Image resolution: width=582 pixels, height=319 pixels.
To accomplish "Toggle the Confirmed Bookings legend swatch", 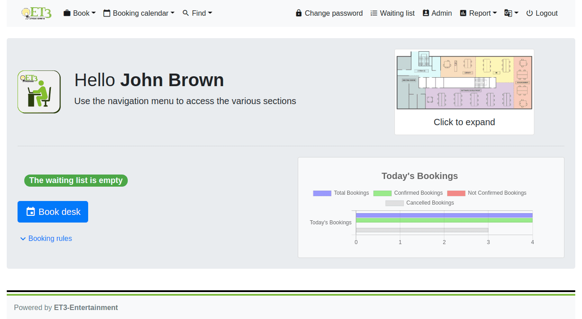I will pyautogui.click(x=382, y=193).
